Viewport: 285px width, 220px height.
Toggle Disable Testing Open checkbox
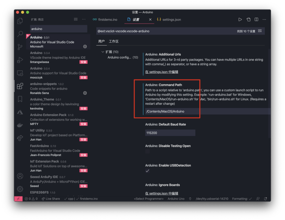(x=148, y=151)
